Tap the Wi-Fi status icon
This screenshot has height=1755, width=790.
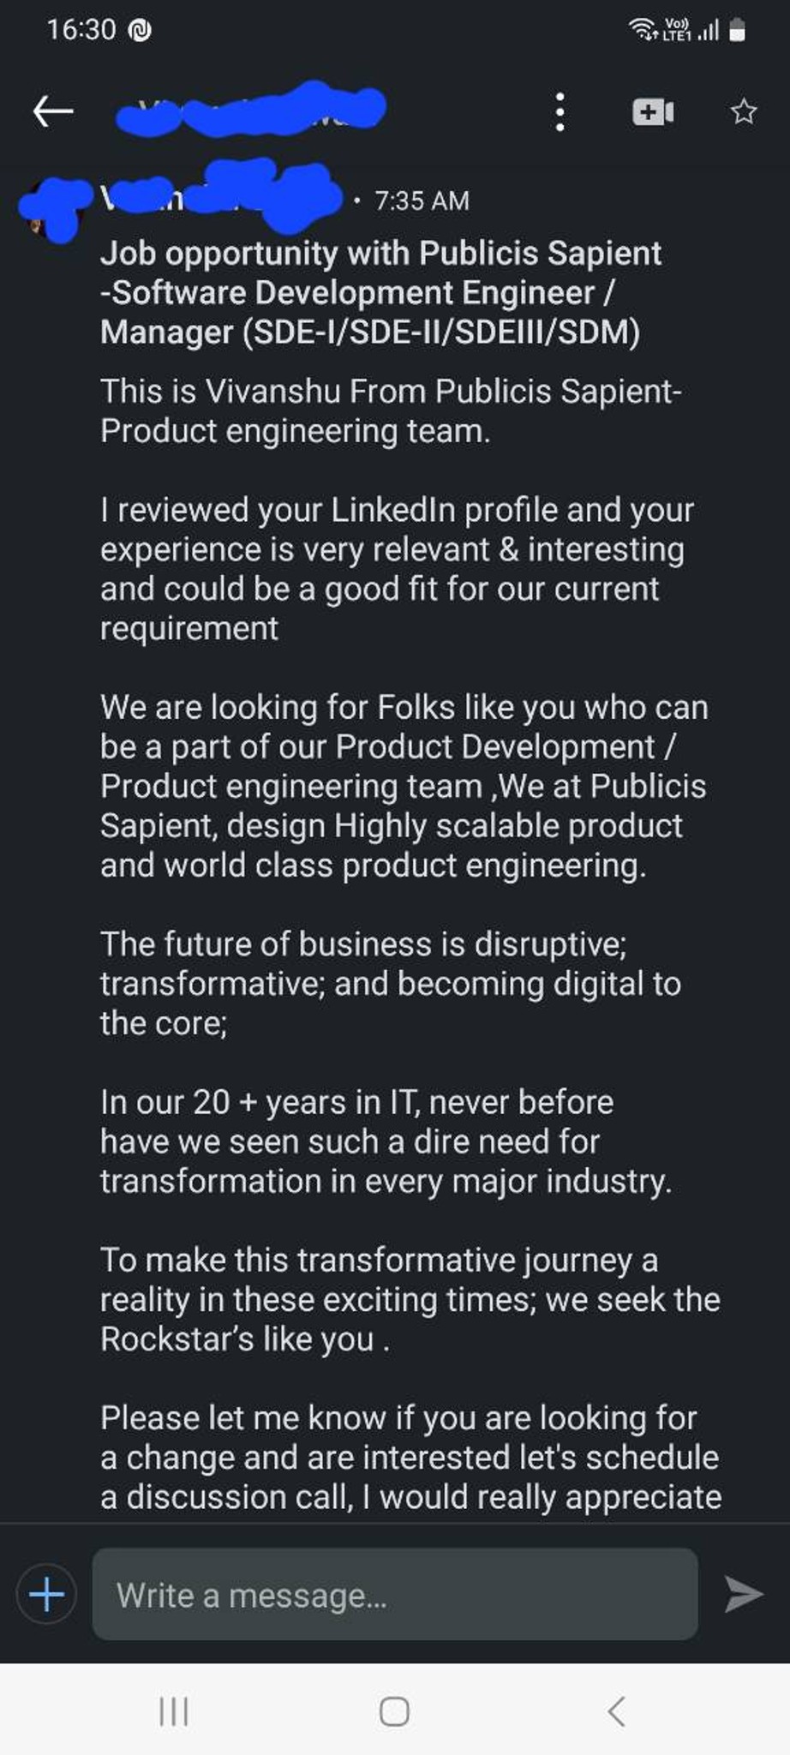pyautogui.click(x=642, y=31)
